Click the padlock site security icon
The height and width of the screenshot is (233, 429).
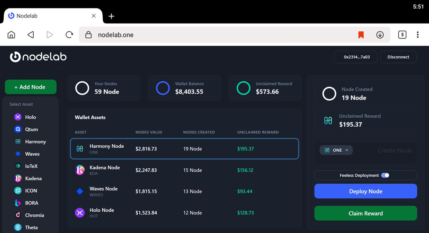point(88,35)
